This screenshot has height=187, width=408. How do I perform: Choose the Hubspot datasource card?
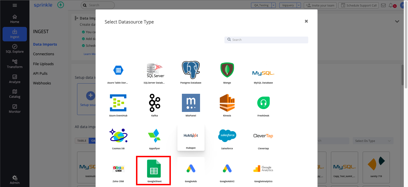point(191,138)
